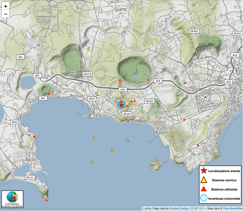
Task: Click the Quarto town label
Action: click(x=121, y=9)
